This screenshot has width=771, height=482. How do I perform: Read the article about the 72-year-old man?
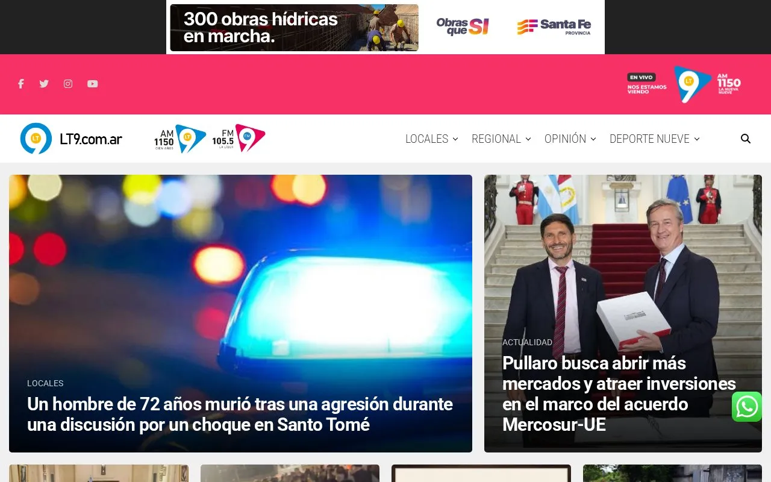(x=240, y=414)
